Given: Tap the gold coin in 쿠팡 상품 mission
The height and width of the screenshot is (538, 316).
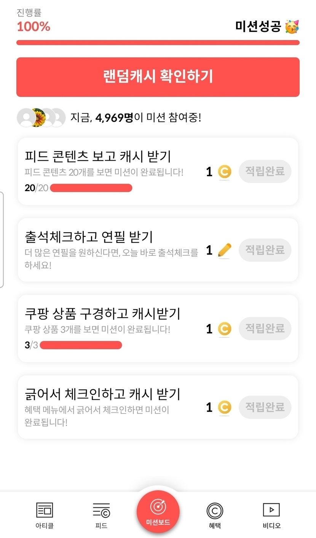Looking at the screenshot, I should tap(225, 329).
